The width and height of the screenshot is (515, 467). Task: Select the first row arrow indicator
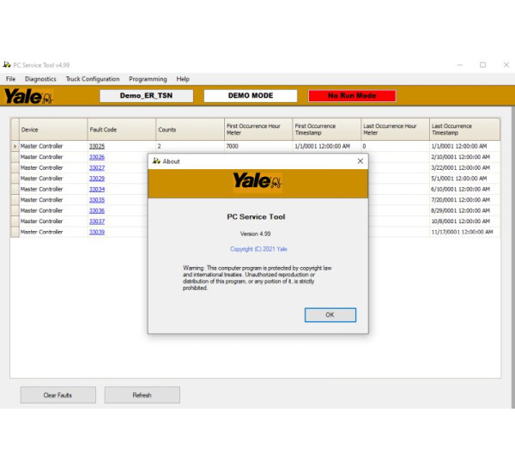(14, 147)
